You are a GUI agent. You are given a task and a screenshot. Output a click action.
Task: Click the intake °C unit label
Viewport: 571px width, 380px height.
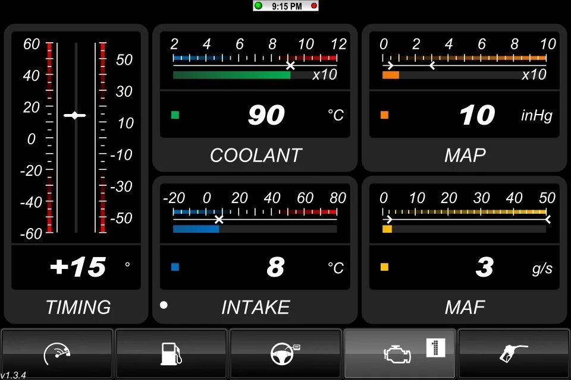335,268
